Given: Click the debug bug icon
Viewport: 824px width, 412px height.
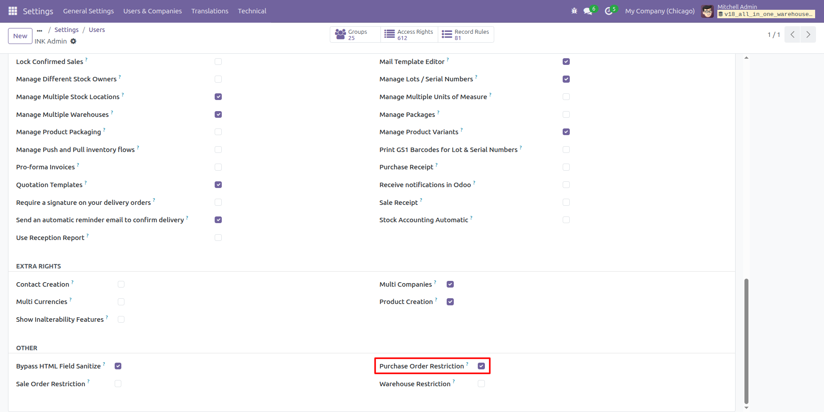Looking at the screenshot, I should tap(574, 11).
